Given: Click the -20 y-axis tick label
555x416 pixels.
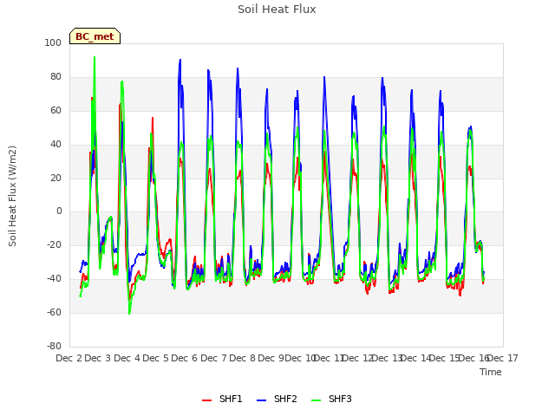Looking at the screenshot, I should pyautogui.click(x=55, y=244).
